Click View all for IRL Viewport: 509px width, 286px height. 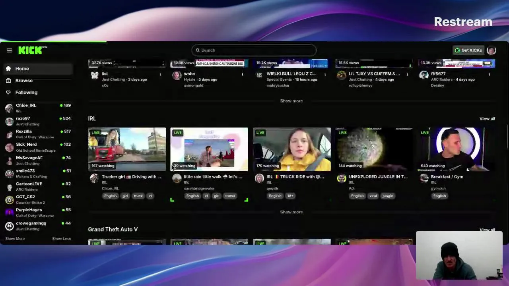click(x=487, y=119)
